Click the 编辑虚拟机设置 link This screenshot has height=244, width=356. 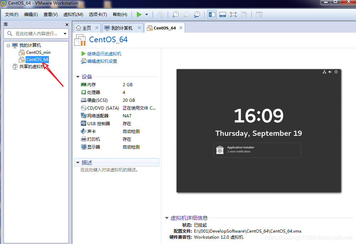tap(102, 61)
